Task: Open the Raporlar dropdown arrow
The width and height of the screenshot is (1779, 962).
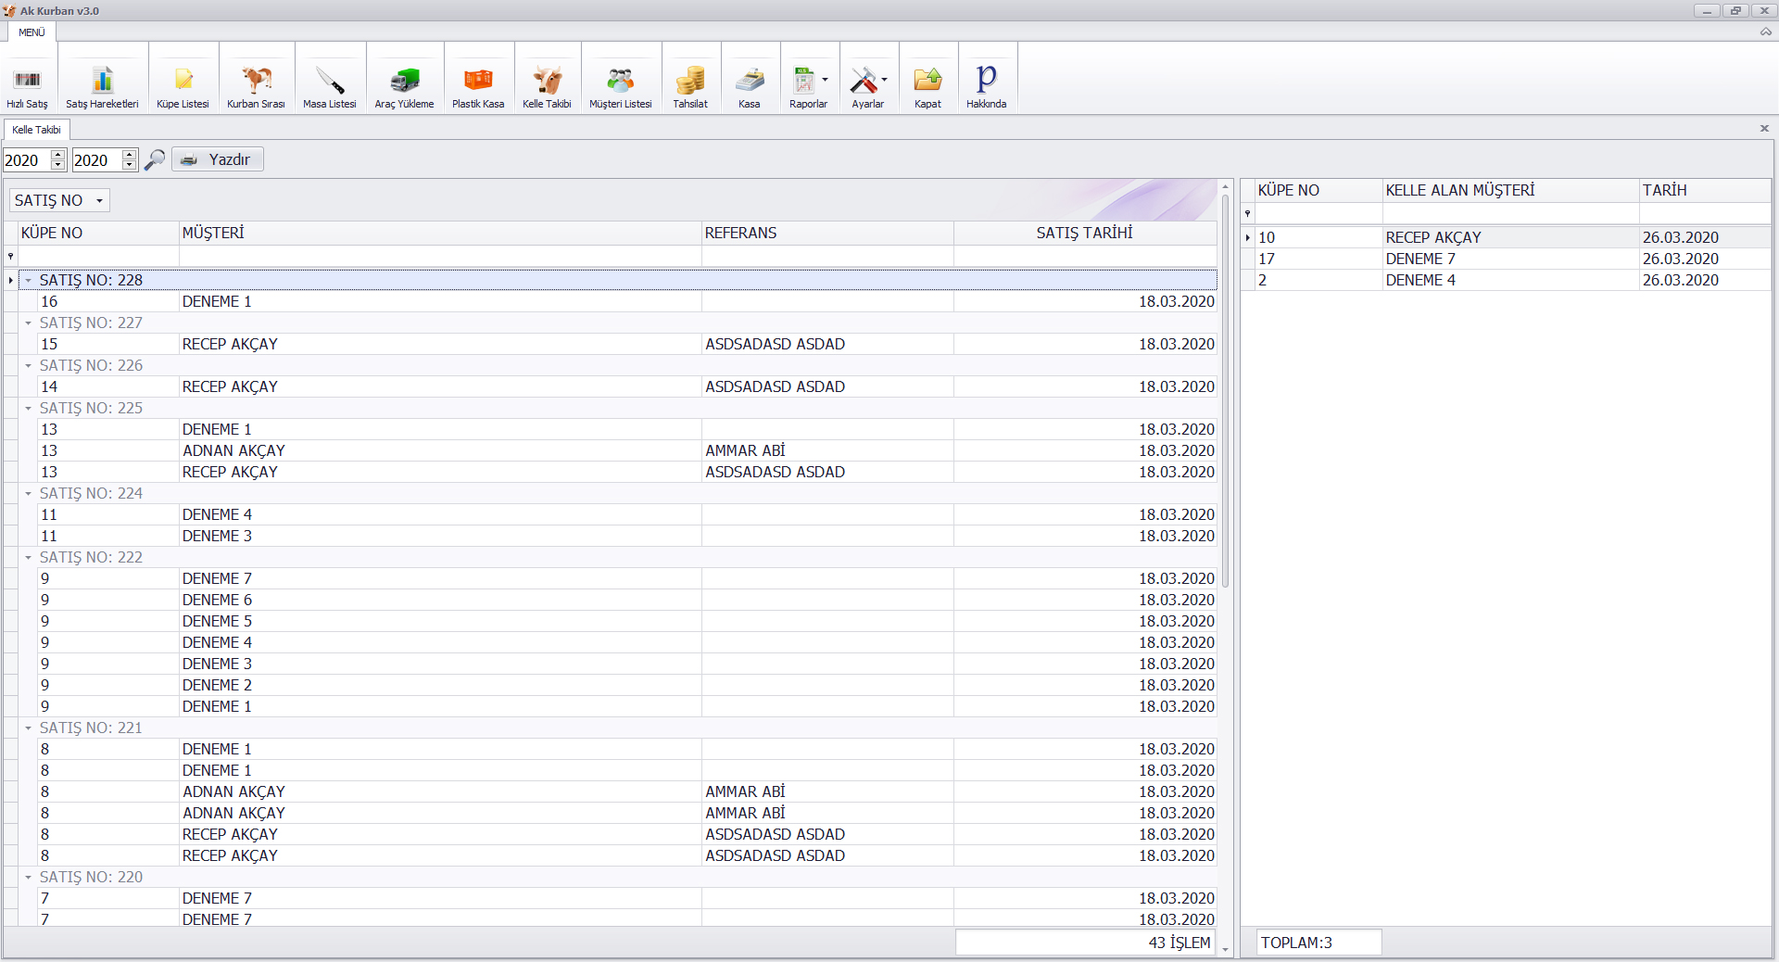Action: point(825,80)
